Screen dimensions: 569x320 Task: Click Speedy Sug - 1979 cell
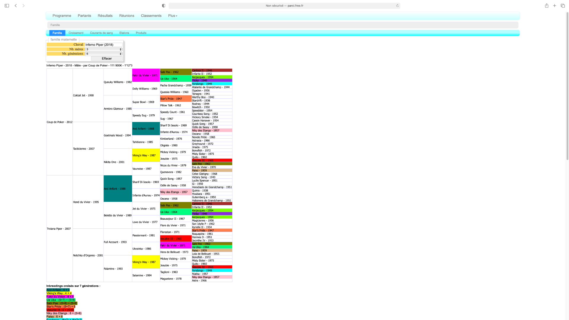(146, 115)
